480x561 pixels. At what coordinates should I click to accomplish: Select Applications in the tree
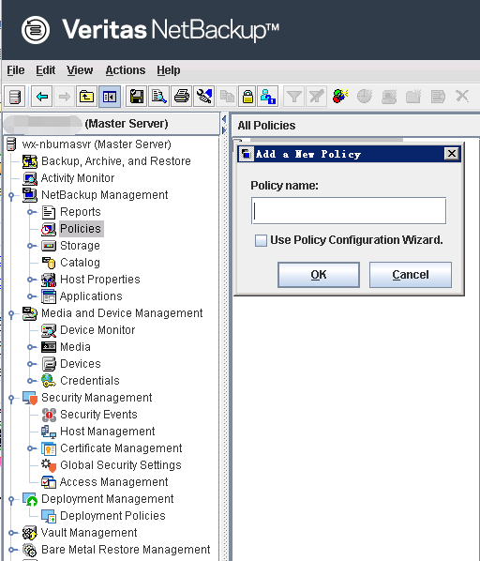click(91, 296)
